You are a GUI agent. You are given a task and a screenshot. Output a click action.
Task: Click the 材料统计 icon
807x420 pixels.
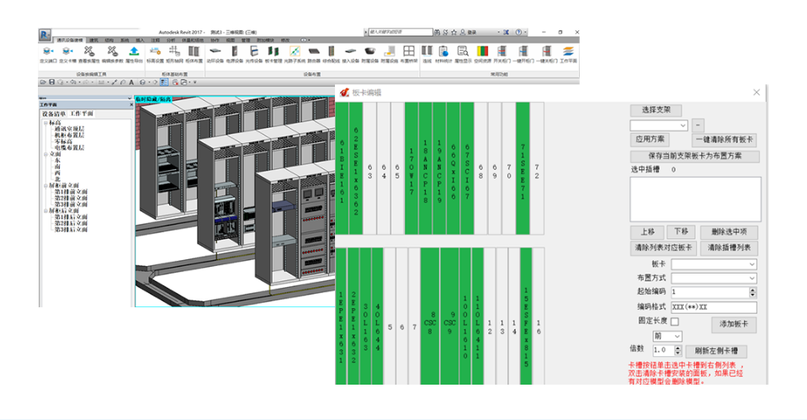(444, 53)
